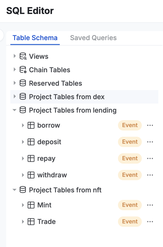Open the three-dot menu for Trade
Image resolution: width=163 pixels, height=247 pixels.
150,222
